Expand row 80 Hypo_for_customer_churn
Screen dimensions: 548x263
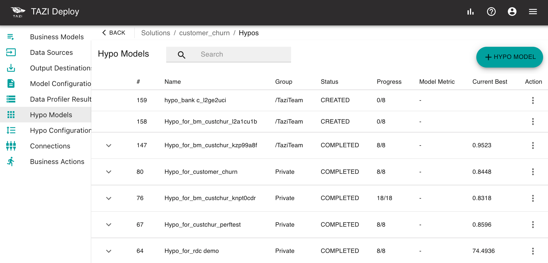[109, 172]
